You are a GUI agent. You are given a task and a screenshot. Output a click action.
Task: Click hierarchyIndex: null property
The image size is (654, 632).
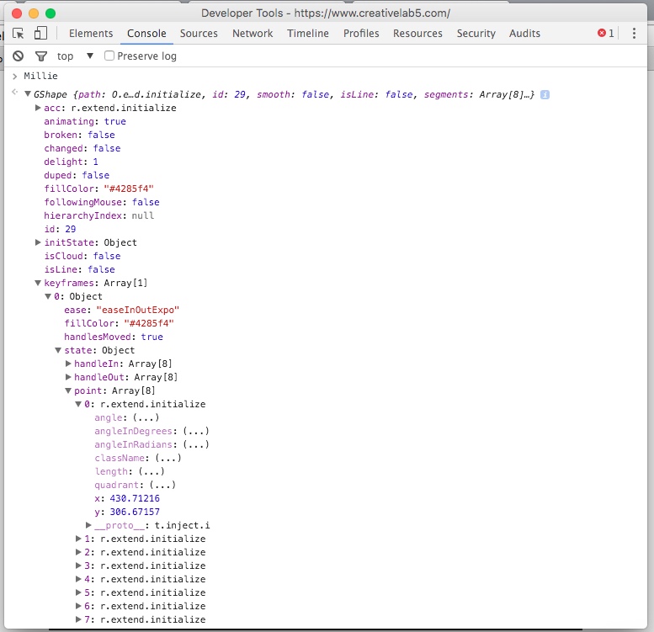coord(99,215)
